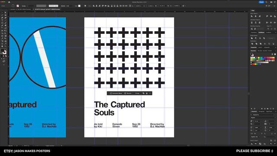Click the Pathfinder Expand button
This screenshot has height=156, width=277.
coord(271,38)
